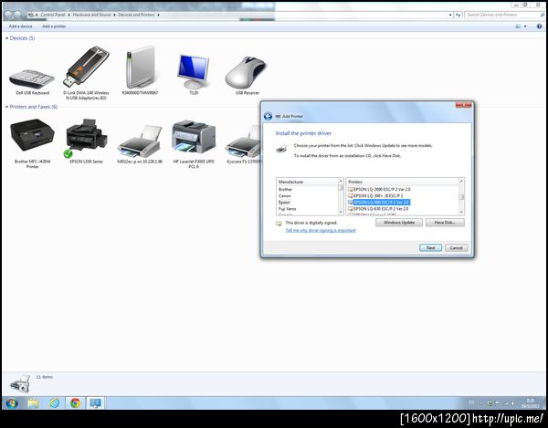The image size is (548, 428).
Task: Open Internet Explorer from the taskbar
Action: pos(54,403)
